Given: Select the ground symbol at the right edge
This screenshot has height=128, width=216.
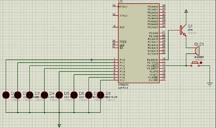Looking at the screenshot, I should (x=210, y=85).
